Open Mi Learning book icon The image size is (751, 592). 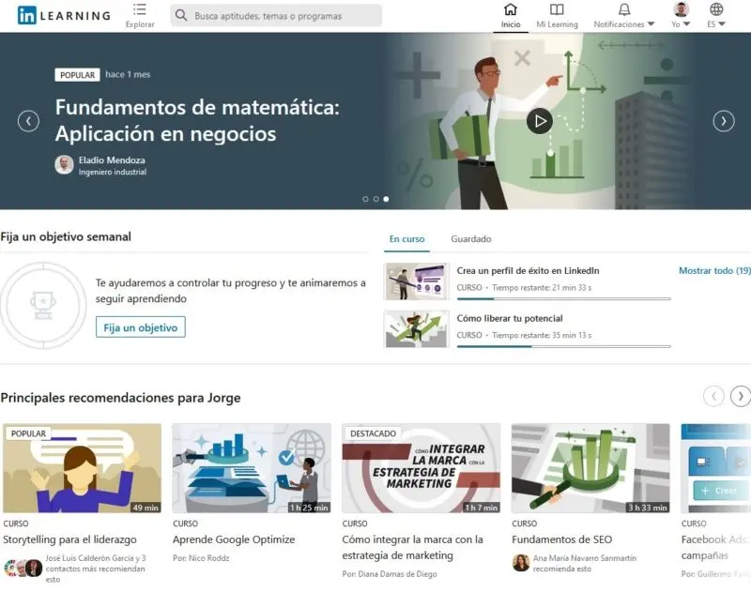pyautogui.click(x=558, y=10)
